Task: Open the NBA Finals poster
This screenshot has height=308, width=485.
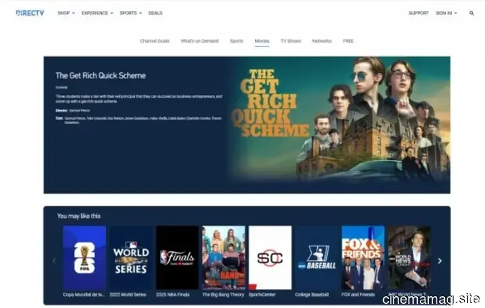Action: [x=177, y=257]
